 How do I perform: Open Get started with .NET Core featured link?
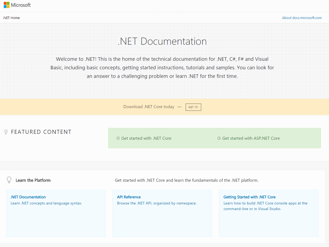click(x=147, y=138)
